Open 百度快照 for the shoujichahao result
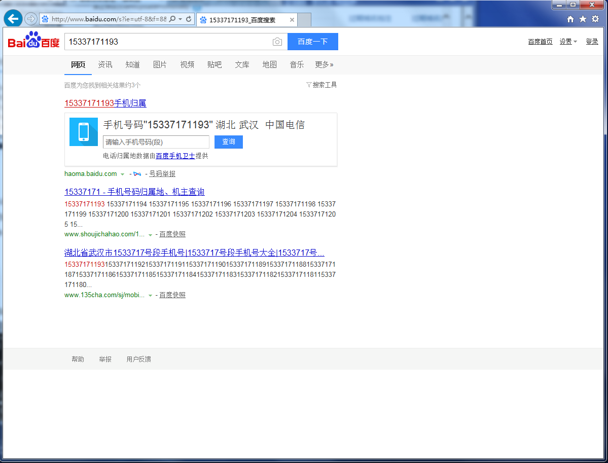Screen dimensions: 608x463 pos(172,234)
